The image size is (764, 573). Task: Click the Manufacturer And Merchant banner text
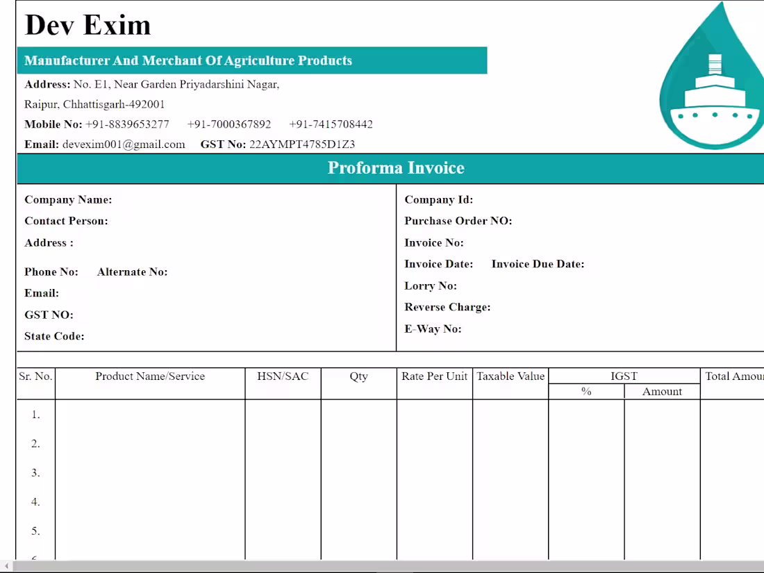pos(188,60)
